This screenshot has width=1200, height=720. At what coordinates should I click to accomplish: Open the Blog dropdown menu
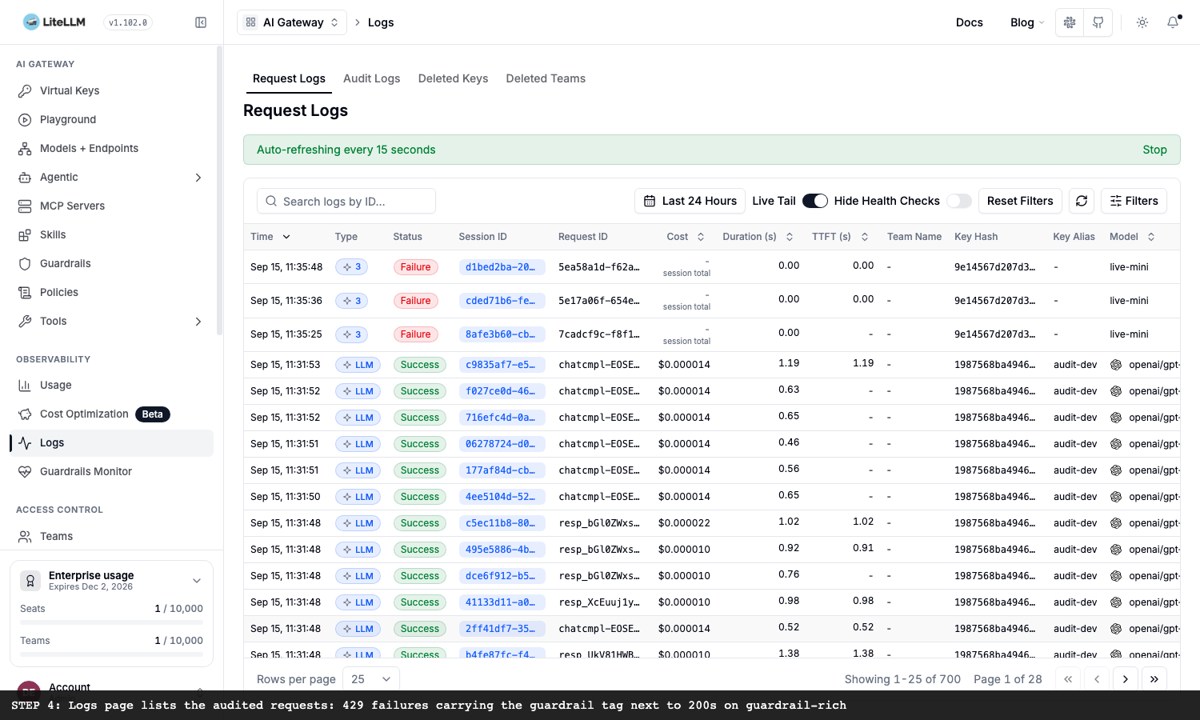[x=1027, y=22]
